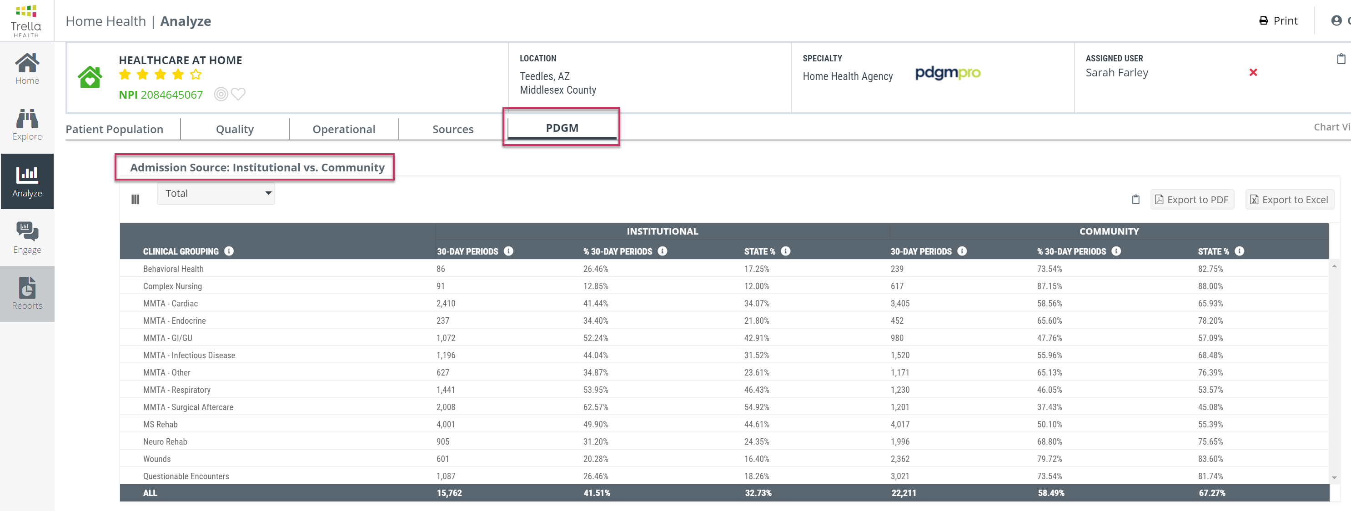Switch to Sources tab
Screen dimensions: 1351x511
click(452, 129)
